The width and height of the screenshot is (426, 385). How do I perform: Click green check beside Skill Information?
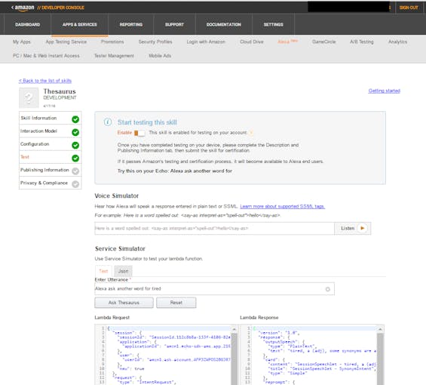click(75, 119)
